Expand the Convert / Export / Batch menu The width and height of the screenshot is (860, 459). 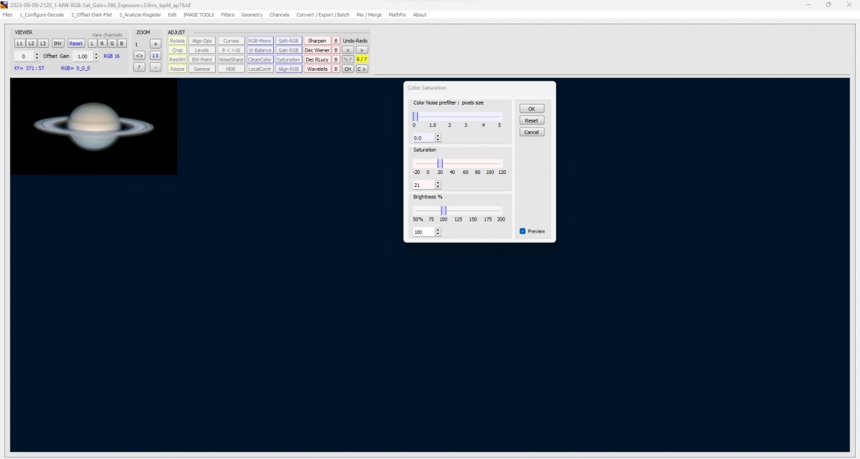[322, 14]
